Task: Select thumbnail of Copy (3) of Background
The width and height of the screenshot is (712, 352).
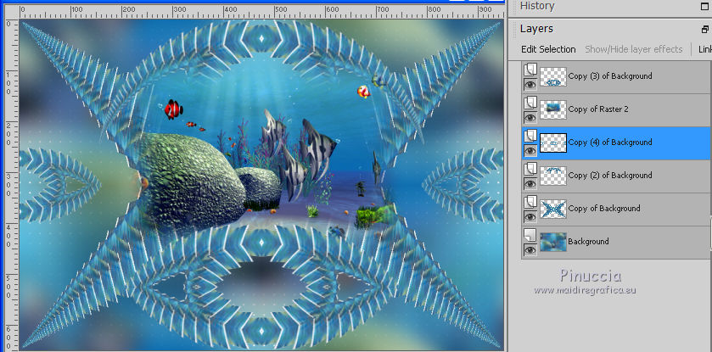Action: [x=553, y=76]
